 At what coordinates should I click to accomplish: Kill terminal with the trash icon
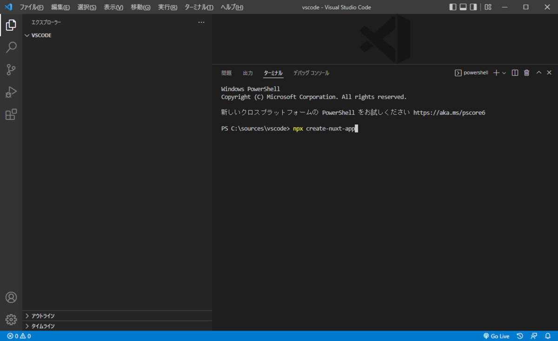(526, 73)
